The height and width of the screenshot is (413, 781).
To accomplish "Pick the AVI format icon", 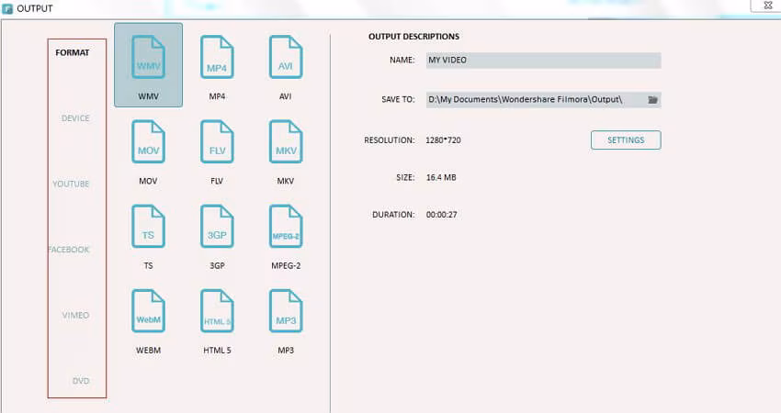I will (286, 57).
